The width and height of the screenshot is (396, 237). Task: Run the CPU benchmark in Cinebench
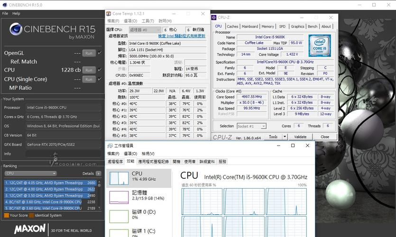tap(89, 70)
